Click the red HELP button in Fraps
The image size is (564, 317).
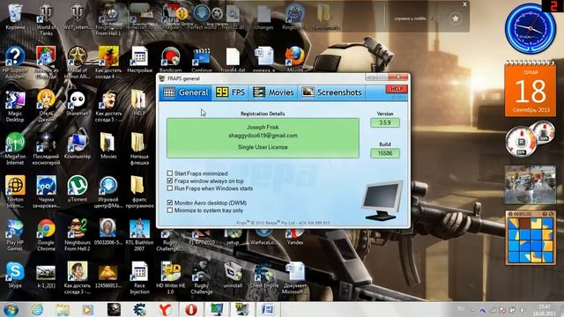coord(397,89)
